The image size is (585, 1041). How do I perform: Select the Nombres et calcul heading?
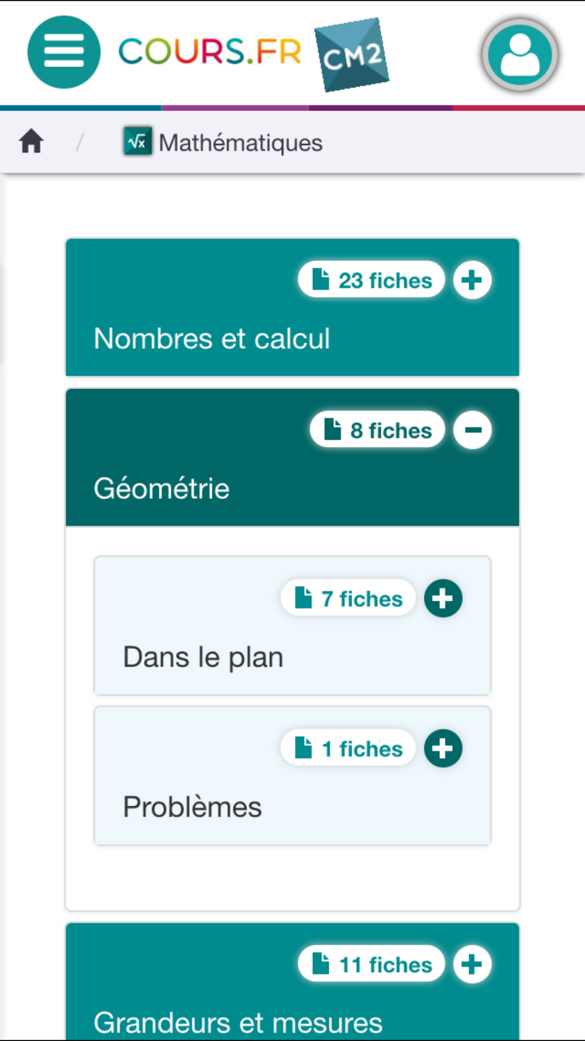[x=212, y=338]
